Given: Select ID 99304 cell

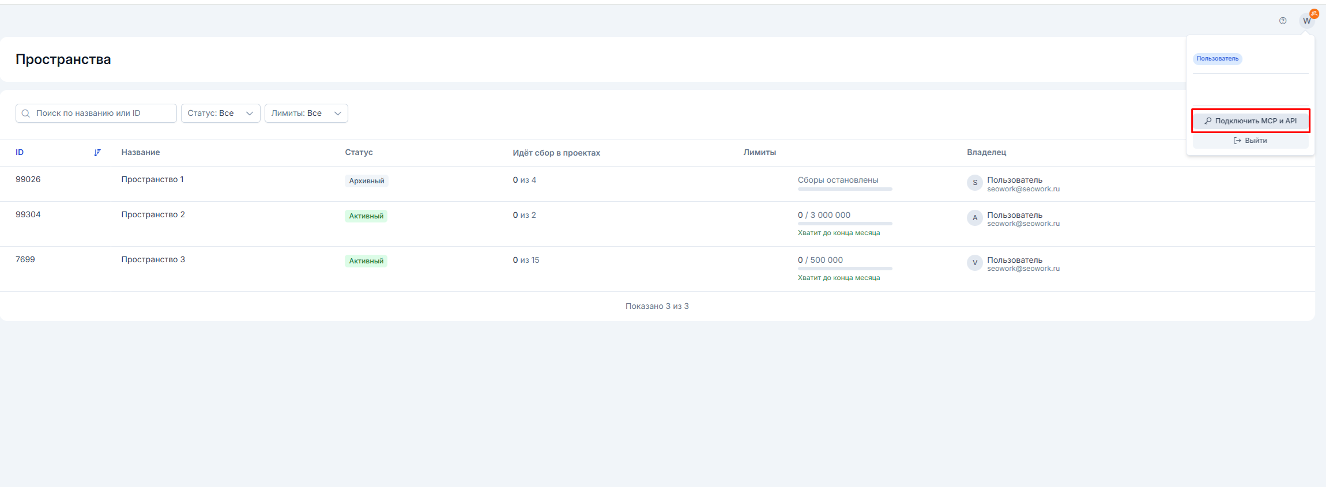Looking at the screenshot, I should click(28, 215).
